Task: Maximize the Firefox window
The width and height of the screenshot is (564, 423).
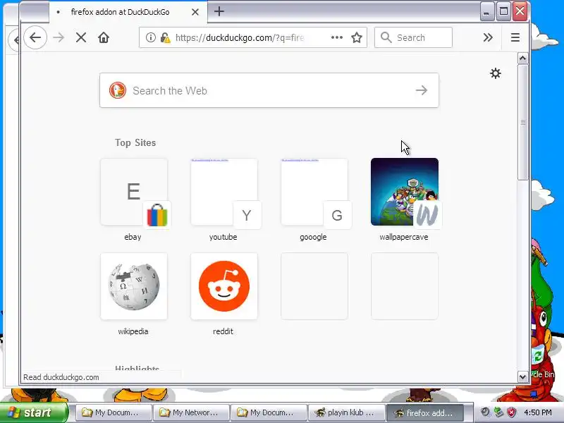Action: (x=503, y=12)
